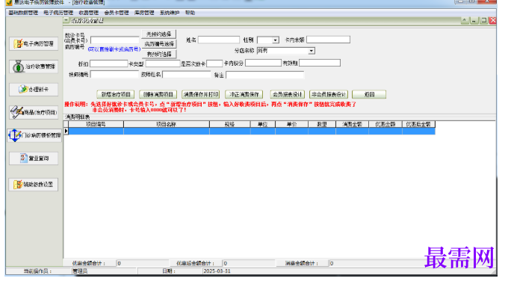Click the 消费保存并打印 button
Viewport: 508px width, 281px height.
[201, 95]
